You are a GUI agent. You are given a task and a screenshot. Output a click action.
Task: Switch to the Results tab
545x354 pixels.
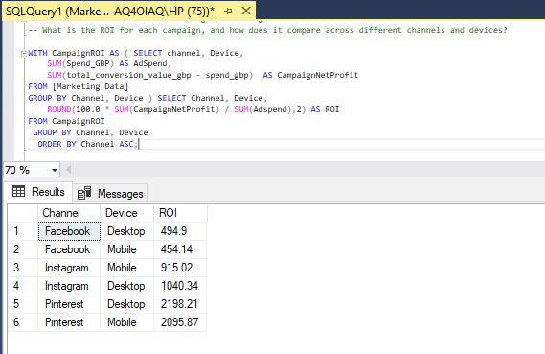click(x=38, y=192)
